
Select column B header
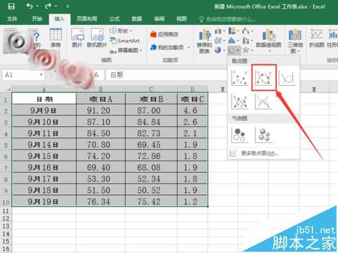101,89
